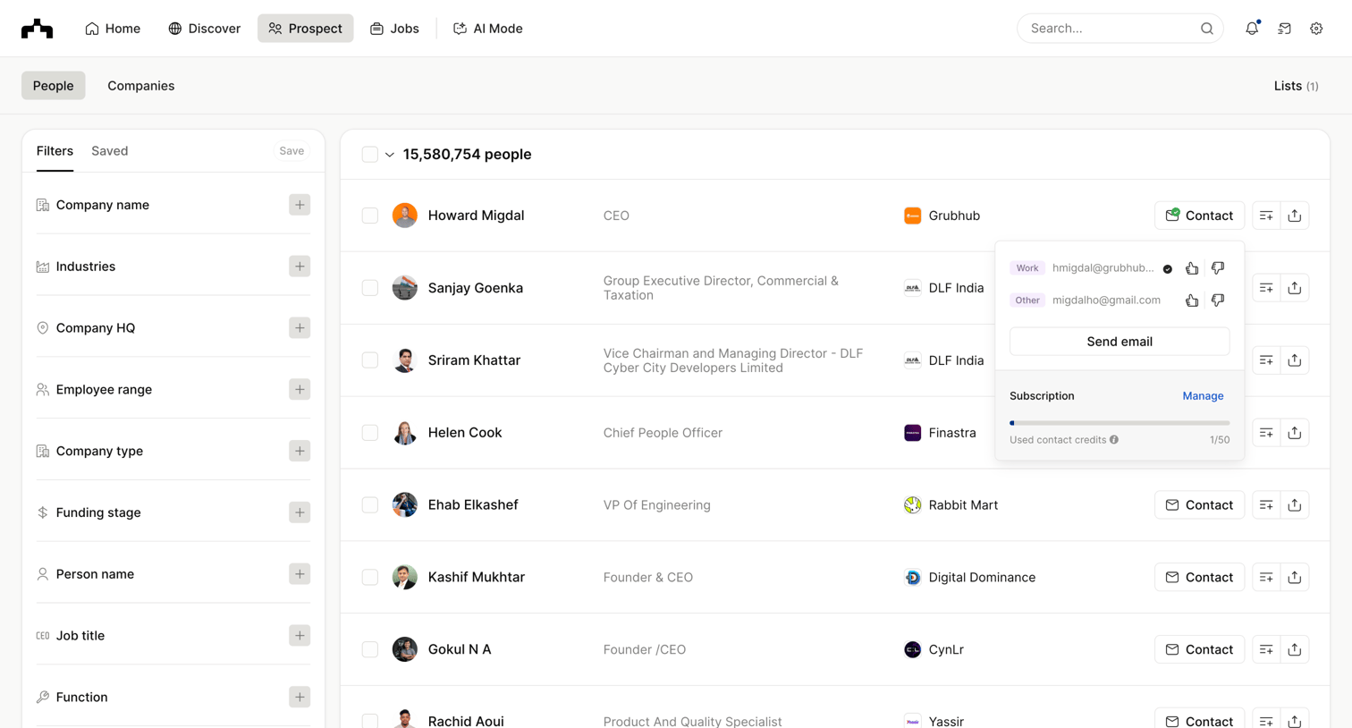This screenshot has width=1352, height=728.
Task: Add Howard Migdal to a list
Action: coord(1266,216)
